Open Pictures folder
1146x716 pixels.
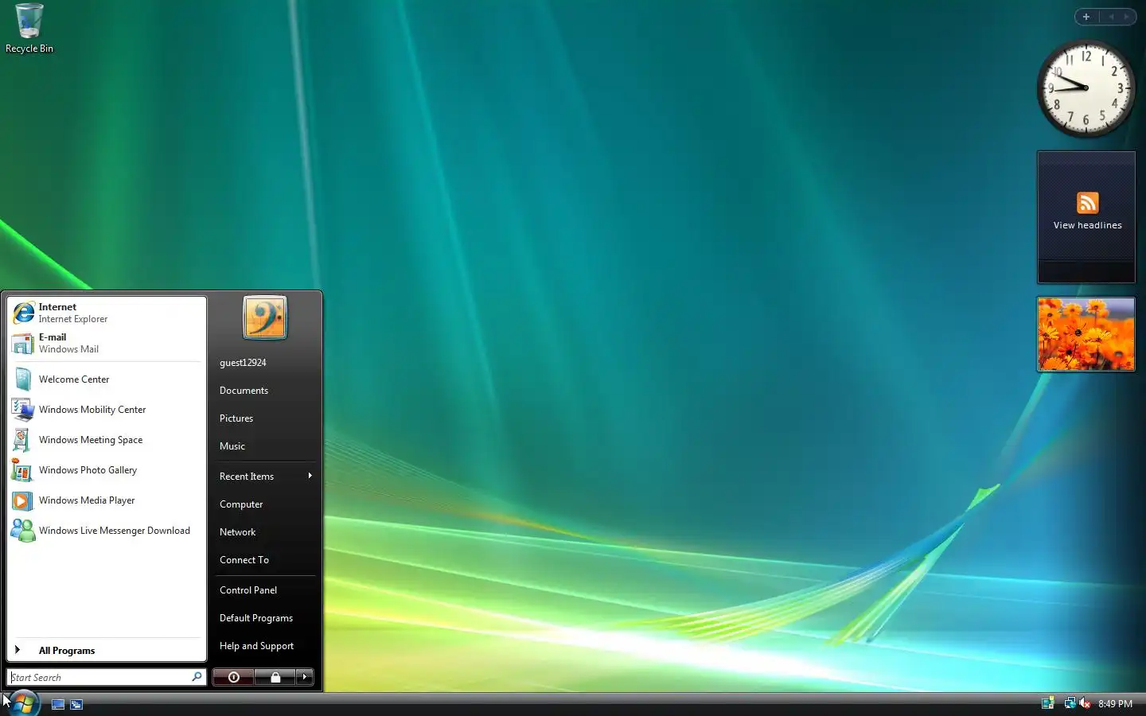266,418
